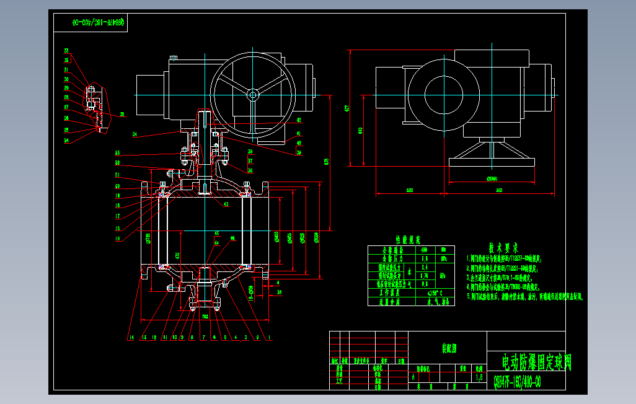Select part balloon number 36
Image resolution: width=636 pixels, height=404 pixels.
point(250,171)
